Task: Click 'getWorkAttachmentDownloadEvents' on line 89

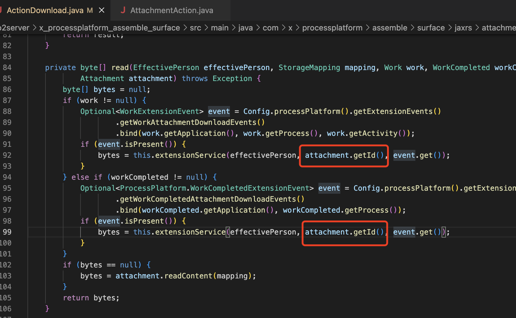Action: pos(188,122)
